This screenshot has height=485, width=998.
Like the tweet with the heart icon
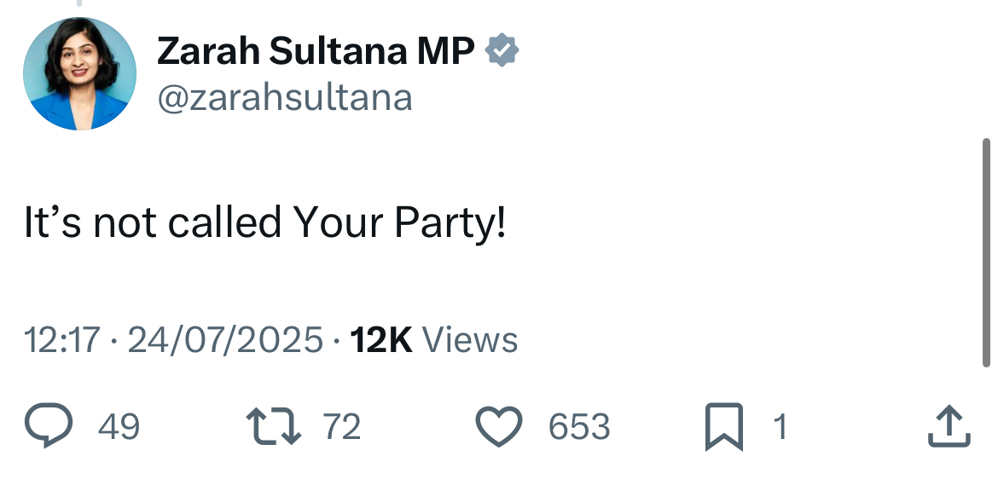[x=498, y=426]
